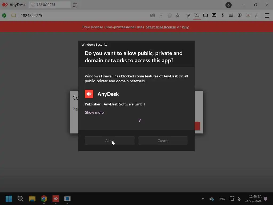Viewport: 273px width, 205px height.
Task: Click the AnyDesk logo in title bar
Action: pyautogui.click(x=5, y=5)
